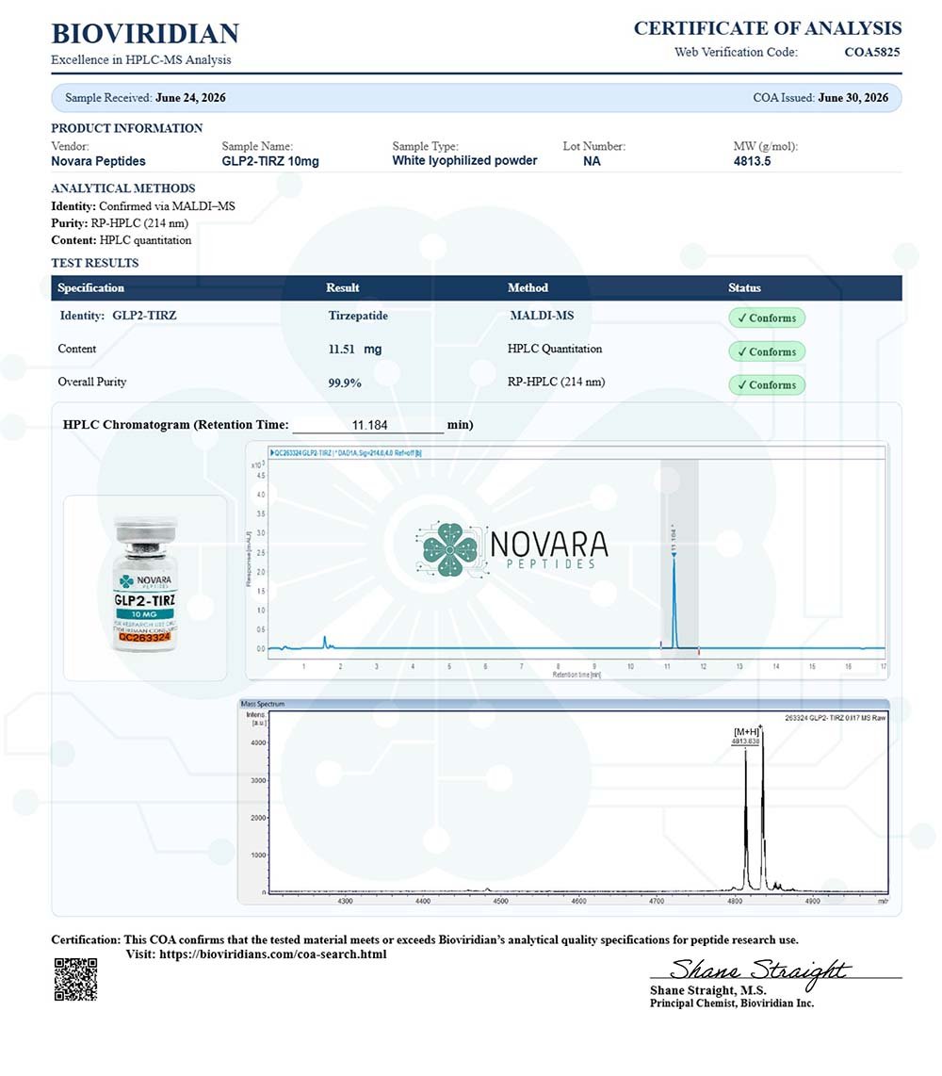Click the printed name 'Shane Straight, M.S.'

click(708, 990)
